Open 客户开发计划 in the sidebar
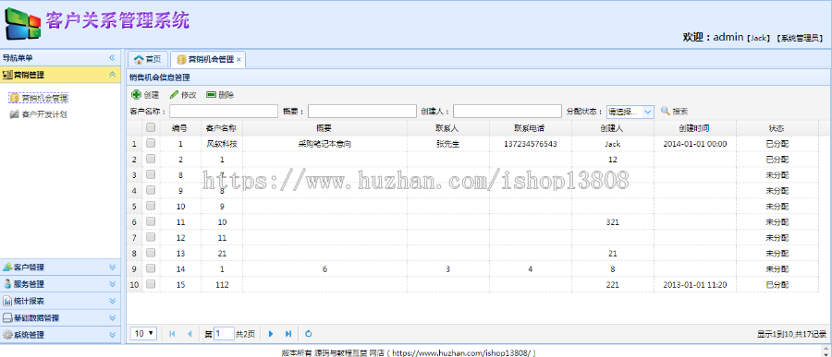 (x=44, y=113)
